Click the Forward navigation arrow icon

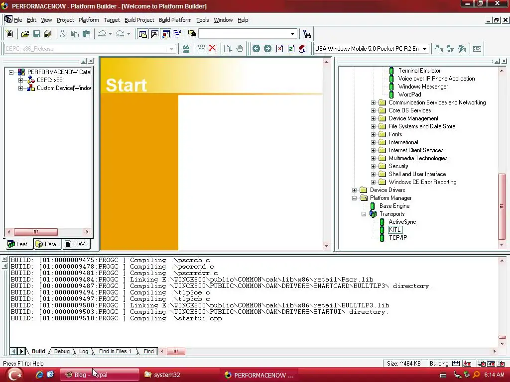pyautogui.click(x=267, y=49)
